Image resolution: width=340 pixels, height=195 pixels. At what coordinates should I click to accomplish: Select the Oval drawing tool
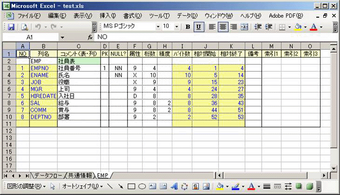142,187
